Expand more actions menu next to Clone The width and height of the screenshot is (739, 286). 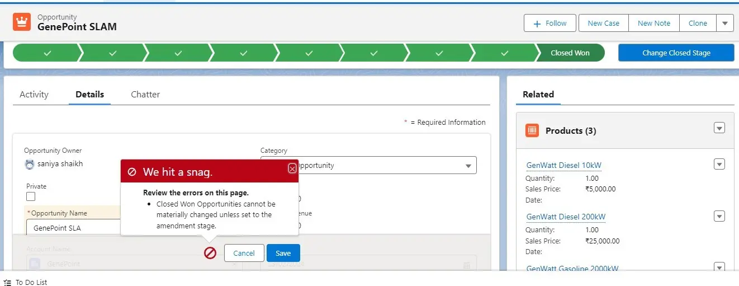tap(725, 24)
